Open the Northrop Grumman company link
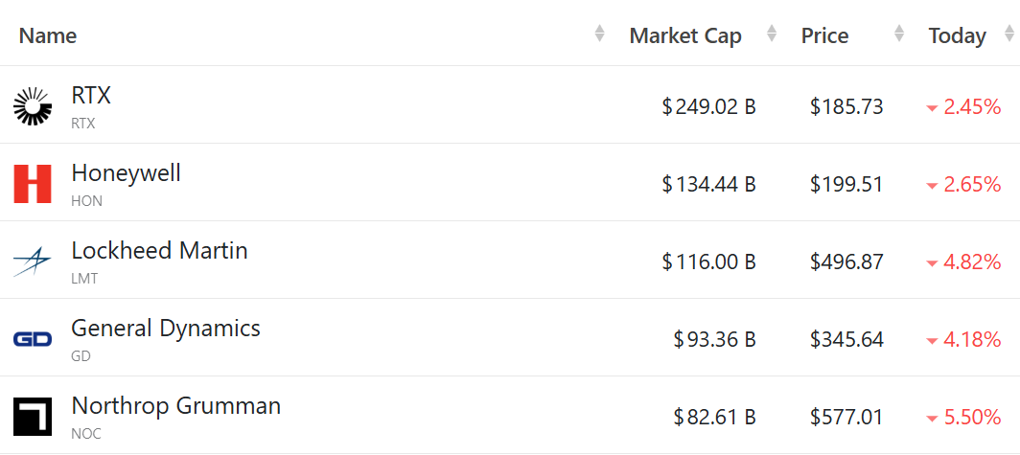The image size is (1020, 455). (x=175, y=406)
